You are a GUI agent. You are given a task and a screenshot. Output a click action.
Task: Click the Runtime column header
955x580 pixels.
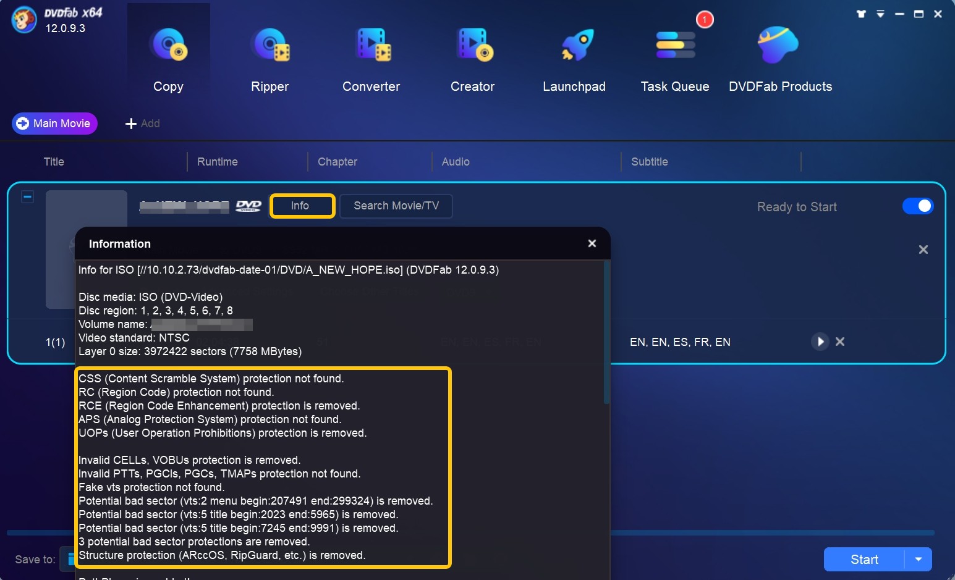pyautogui.click(x=218, y=162)
